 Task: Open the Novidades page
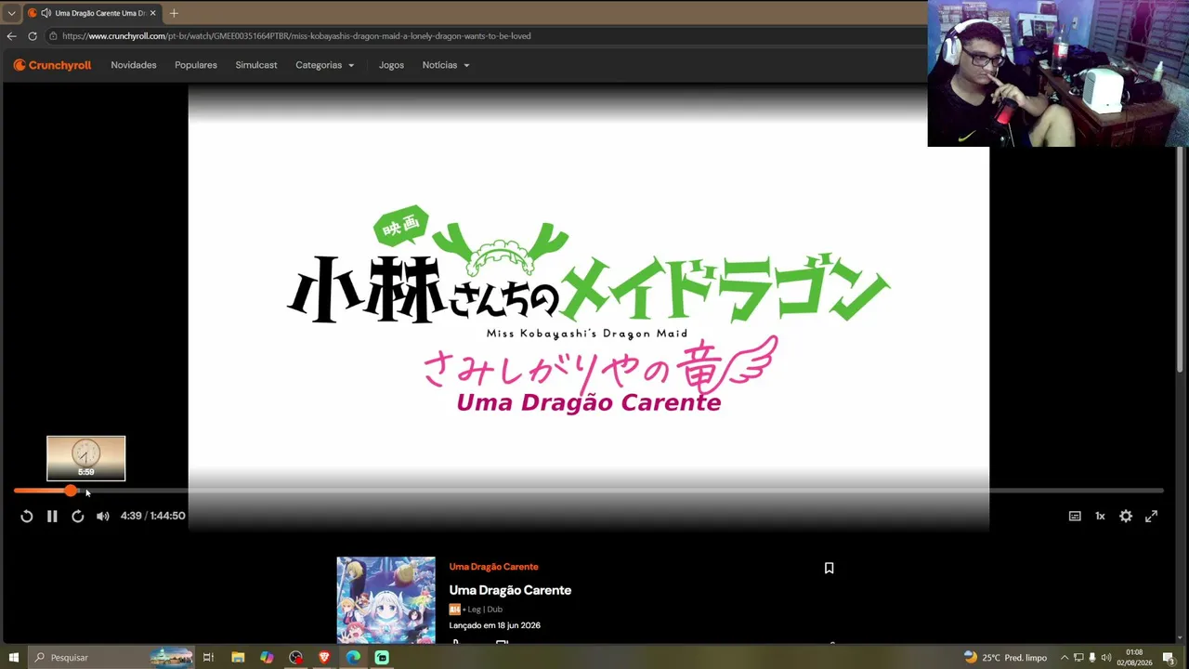134,65
